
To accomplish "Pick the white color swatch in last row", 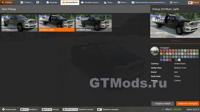I will (179, 60).
